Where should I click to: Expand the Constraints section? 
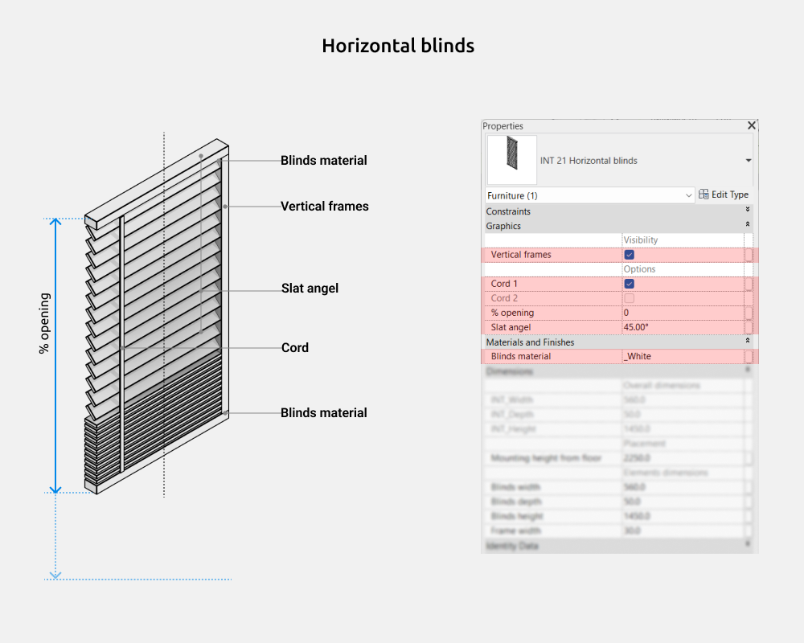[748, 210]
